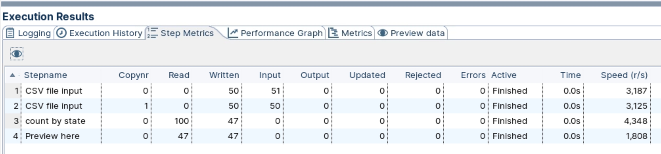Click the Metrics tab gantt icon

pyautogui.click(x=333, y=33)
